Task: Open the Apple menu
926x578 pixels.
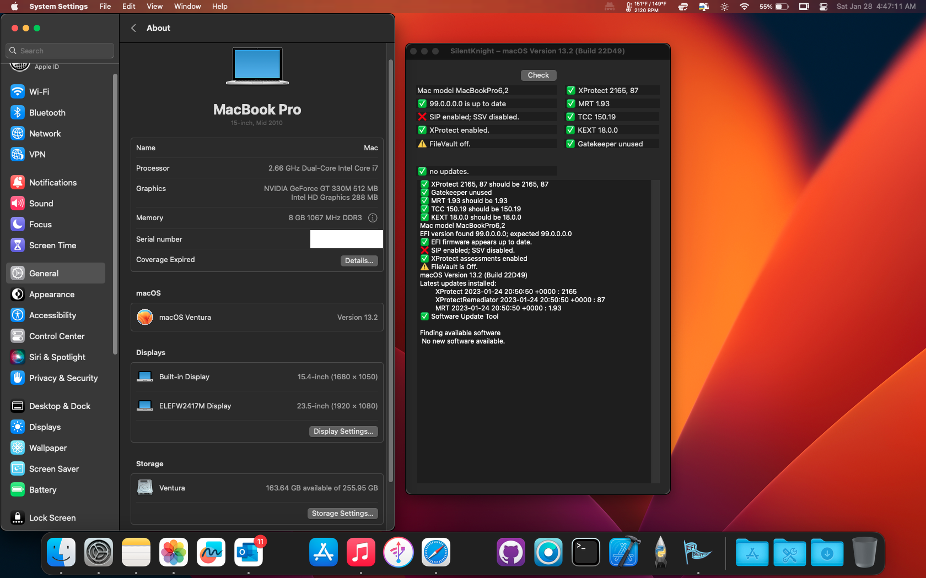Action: 14,7
